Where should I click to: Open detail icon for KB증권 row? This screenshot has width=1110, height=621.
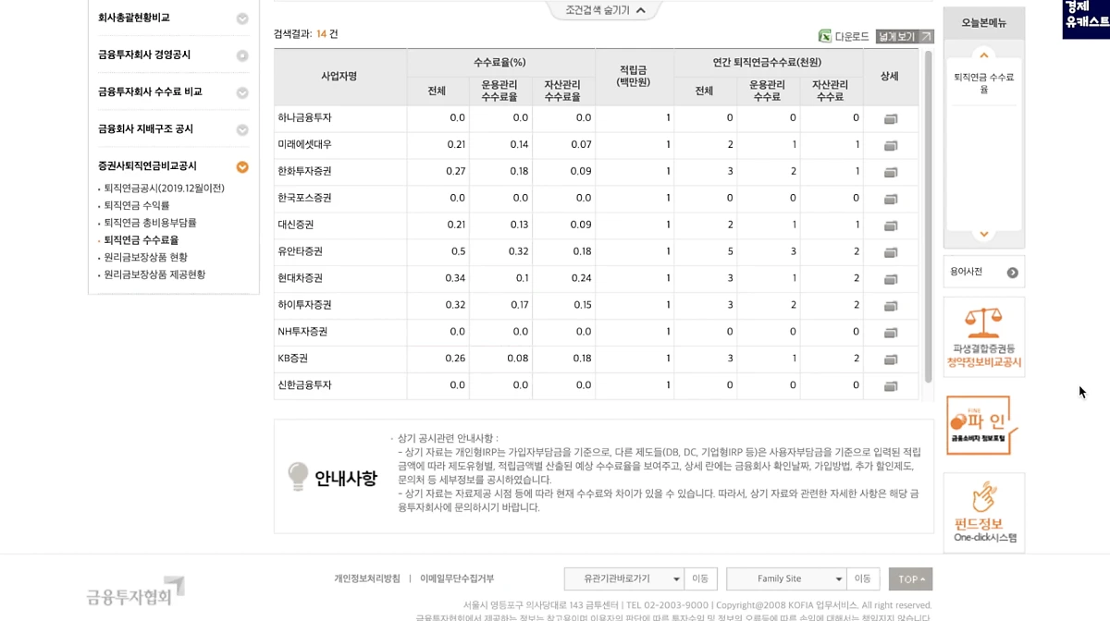890,360
